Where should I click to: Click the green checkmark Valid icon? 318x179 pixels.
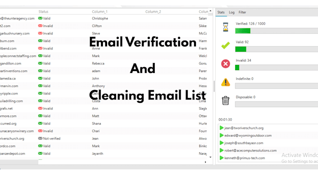(x=225, y=45)
